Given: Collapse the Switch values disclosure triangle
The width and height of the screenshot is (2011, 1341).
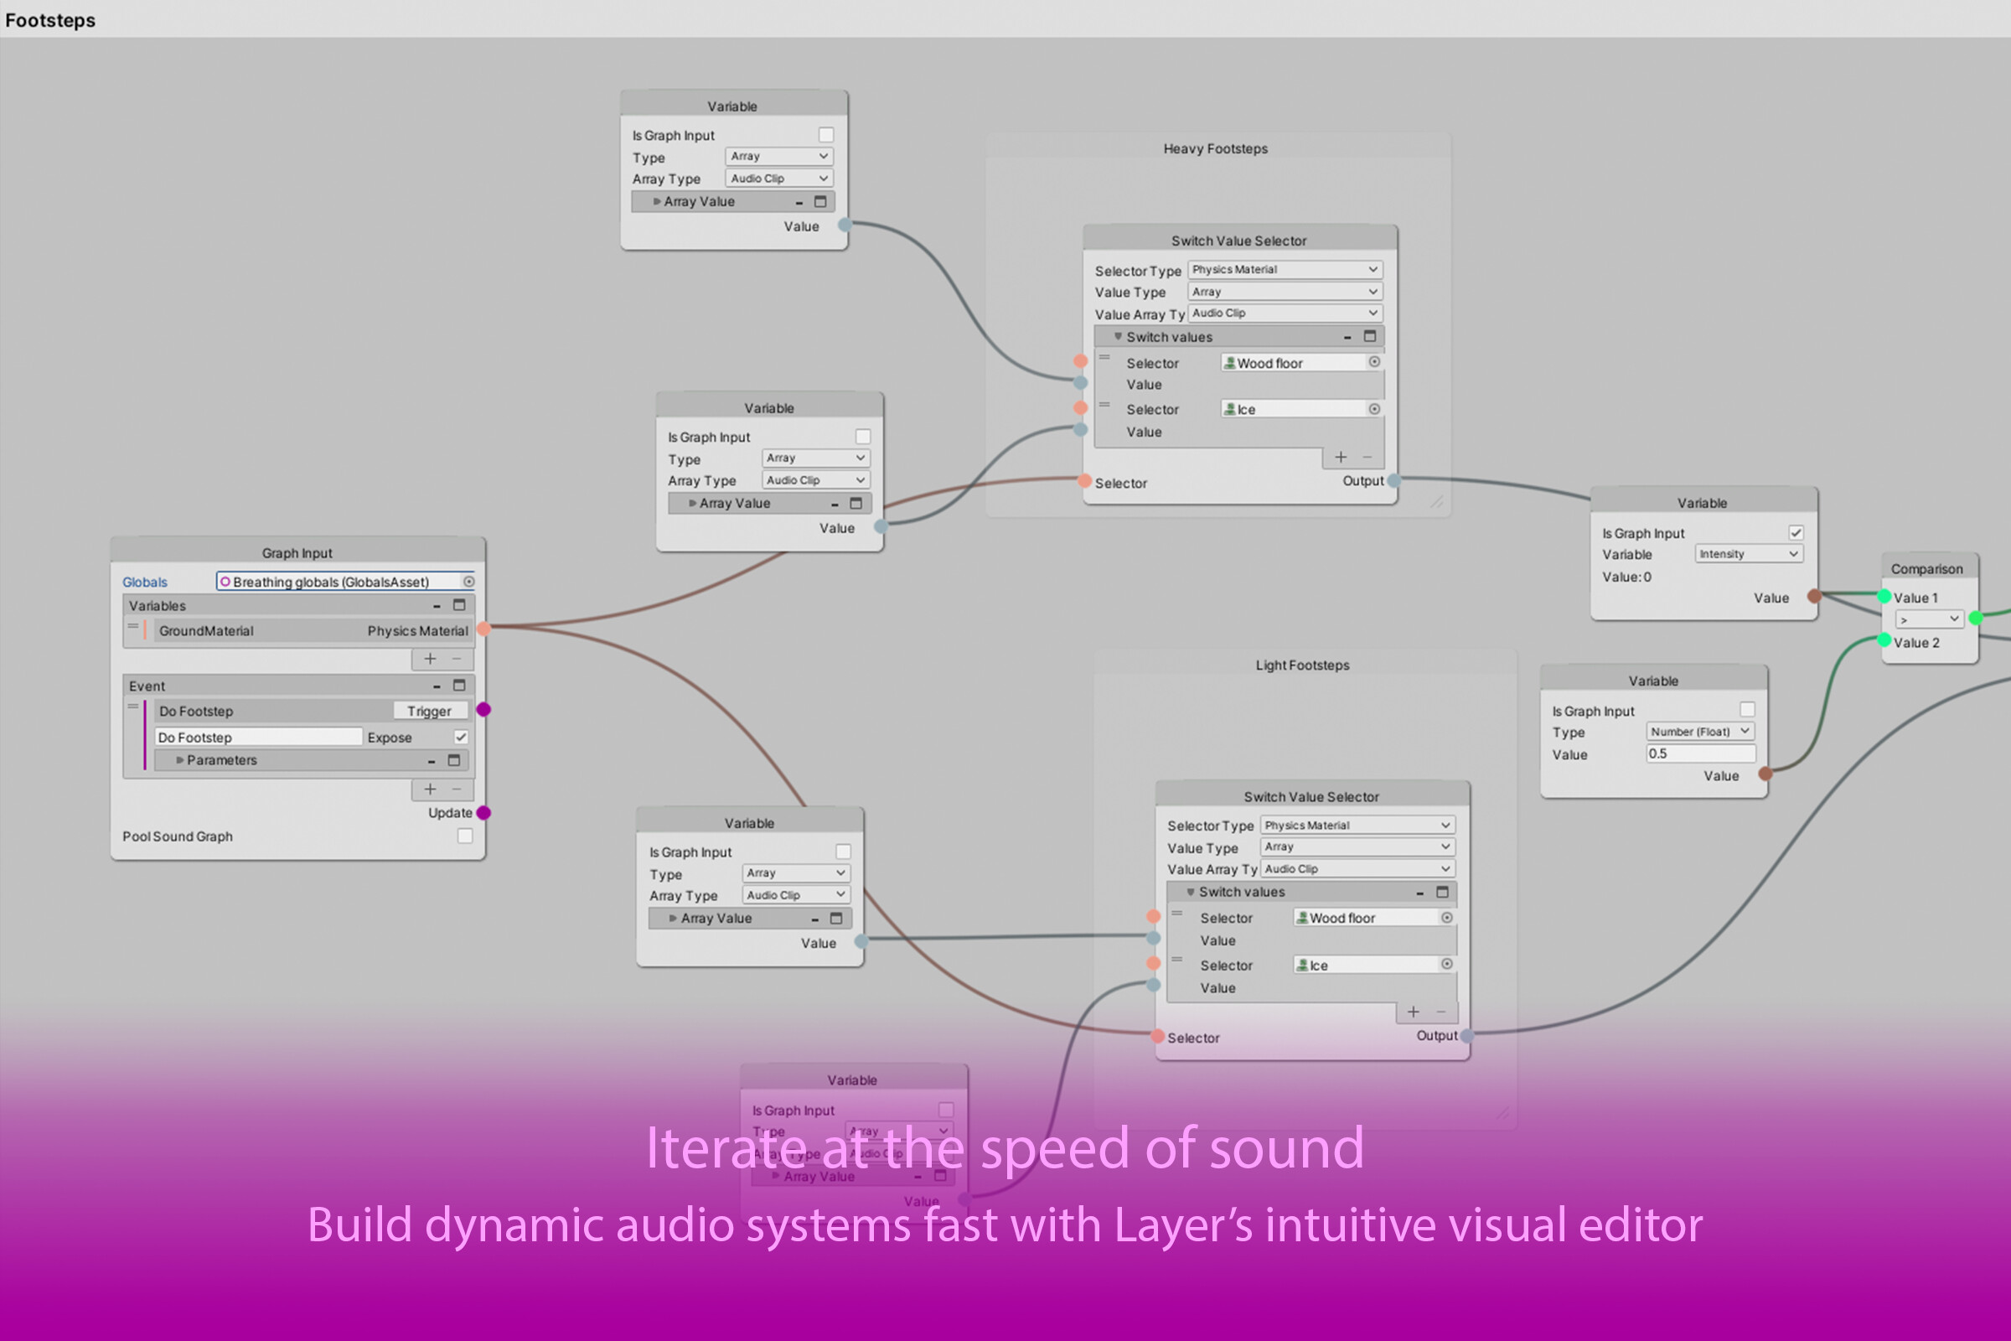Looking at the screenshot, I should point(1119,336).
